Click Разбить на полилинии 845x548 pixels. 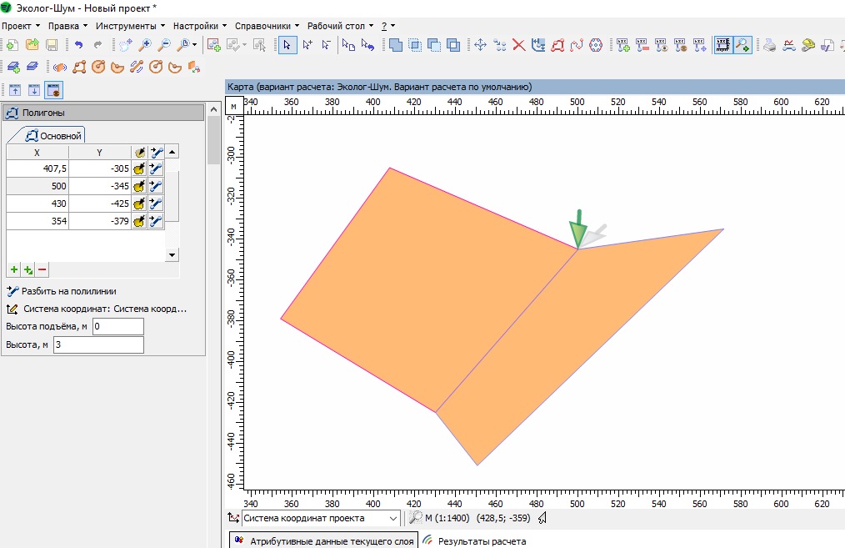(x=69, y=291)
